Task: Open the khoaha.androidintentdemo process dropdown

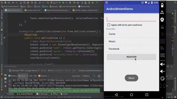Action: point(90,71)
